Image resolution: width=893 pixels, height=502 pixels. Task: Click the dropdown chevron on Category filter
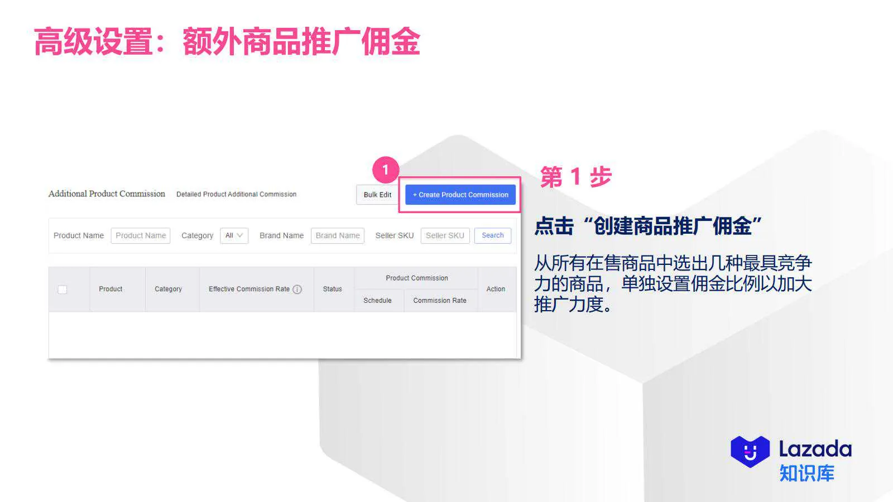241,235
